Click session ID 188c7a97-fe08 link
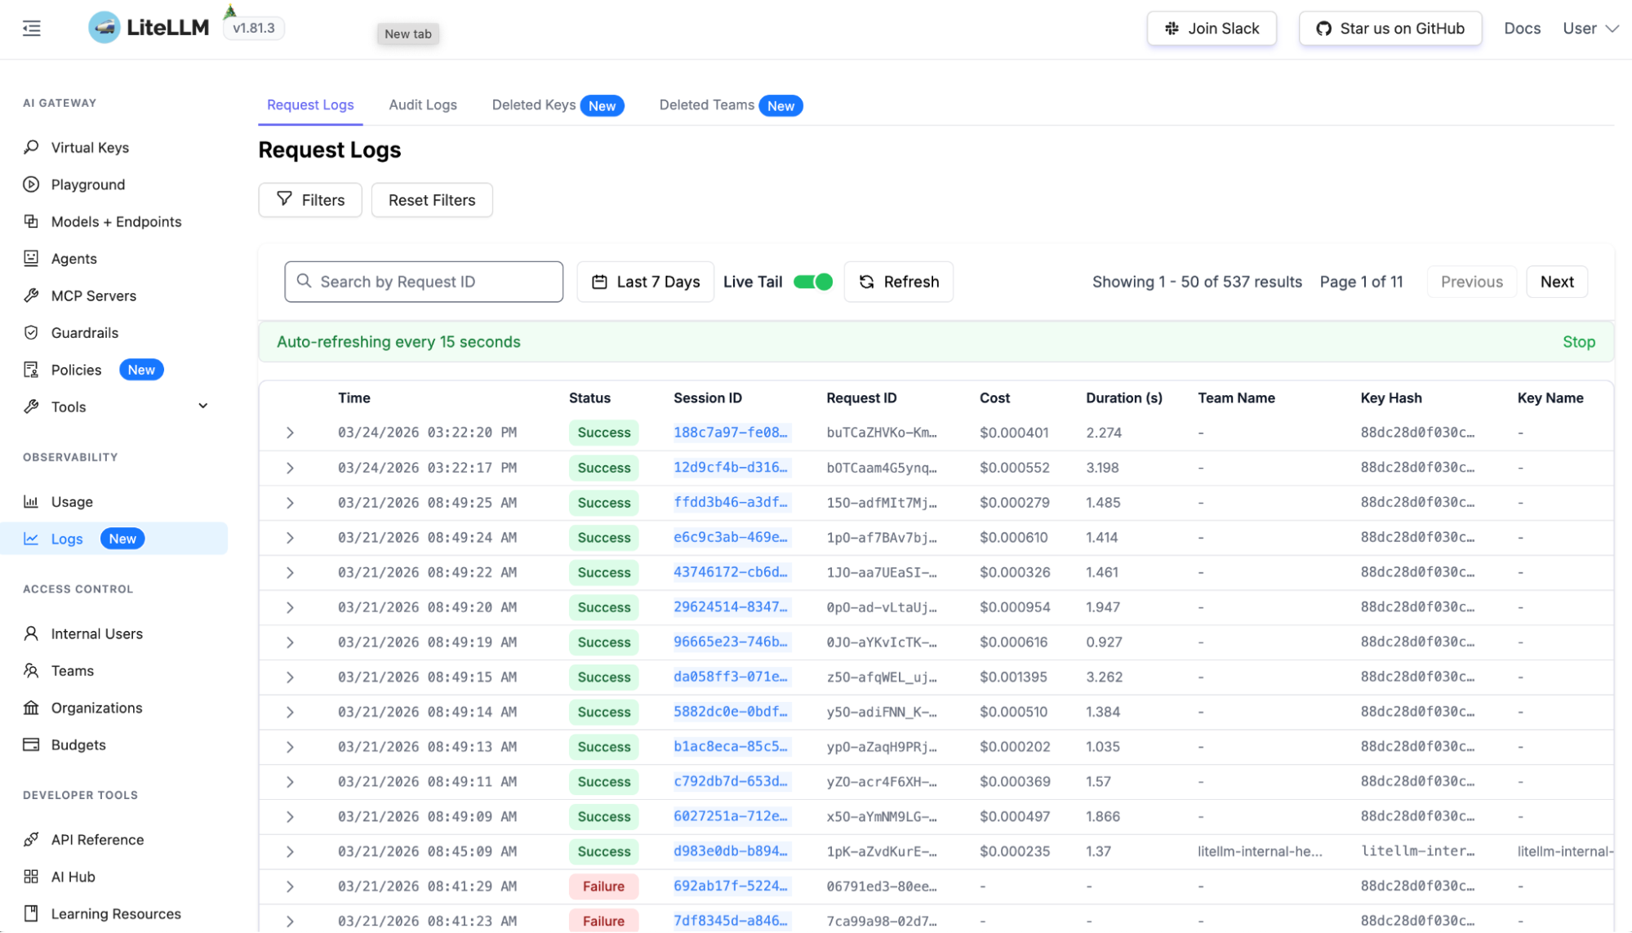Image resolution: width=1632 pixels, height=933 pixels. (731, 433)
